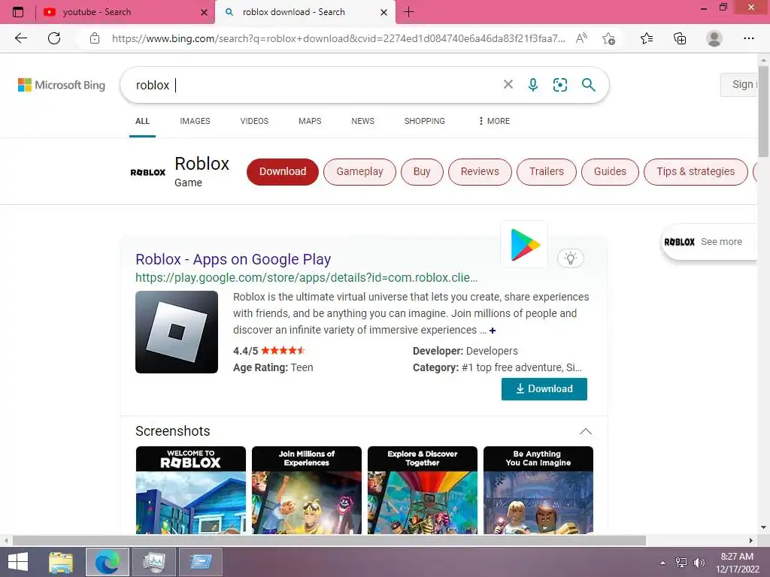The width and height of the screenshot is (770, 577).
Task: Click Roblox See more side card
Action: click(x=709, y=242)
